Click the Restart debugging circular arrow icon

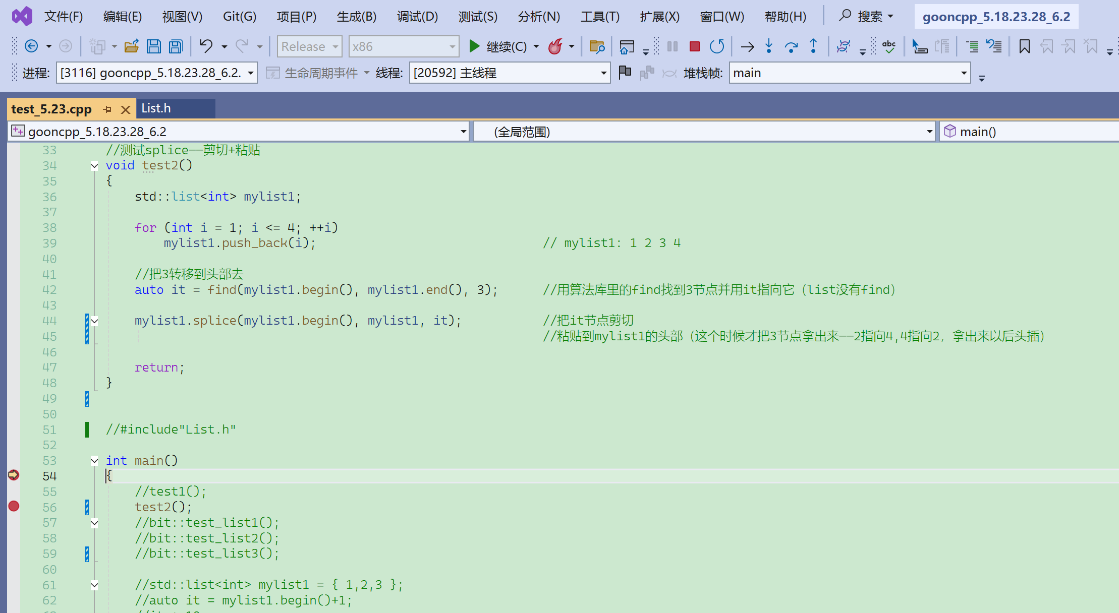pyautogui.click(x=716, y=47)
